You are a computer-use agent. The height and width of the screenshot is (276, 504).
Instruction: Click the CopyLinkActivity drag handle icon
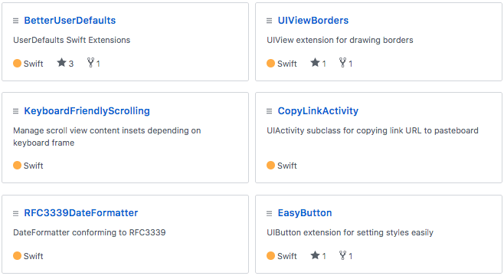270,111
